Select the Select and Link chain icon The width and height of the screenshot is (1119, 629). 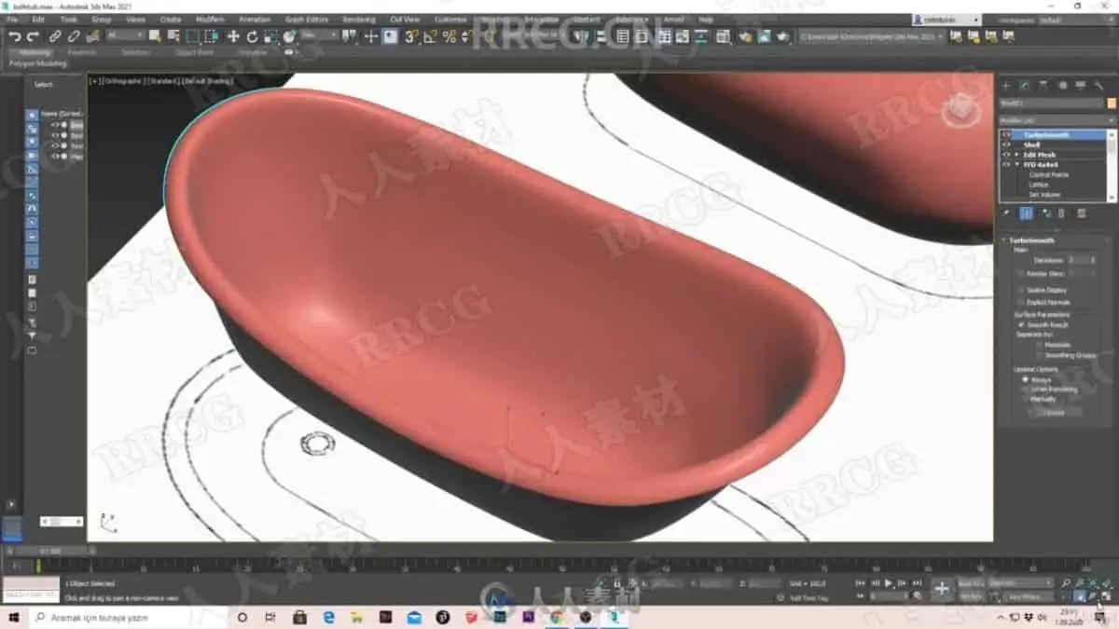(x=55, y=36)
